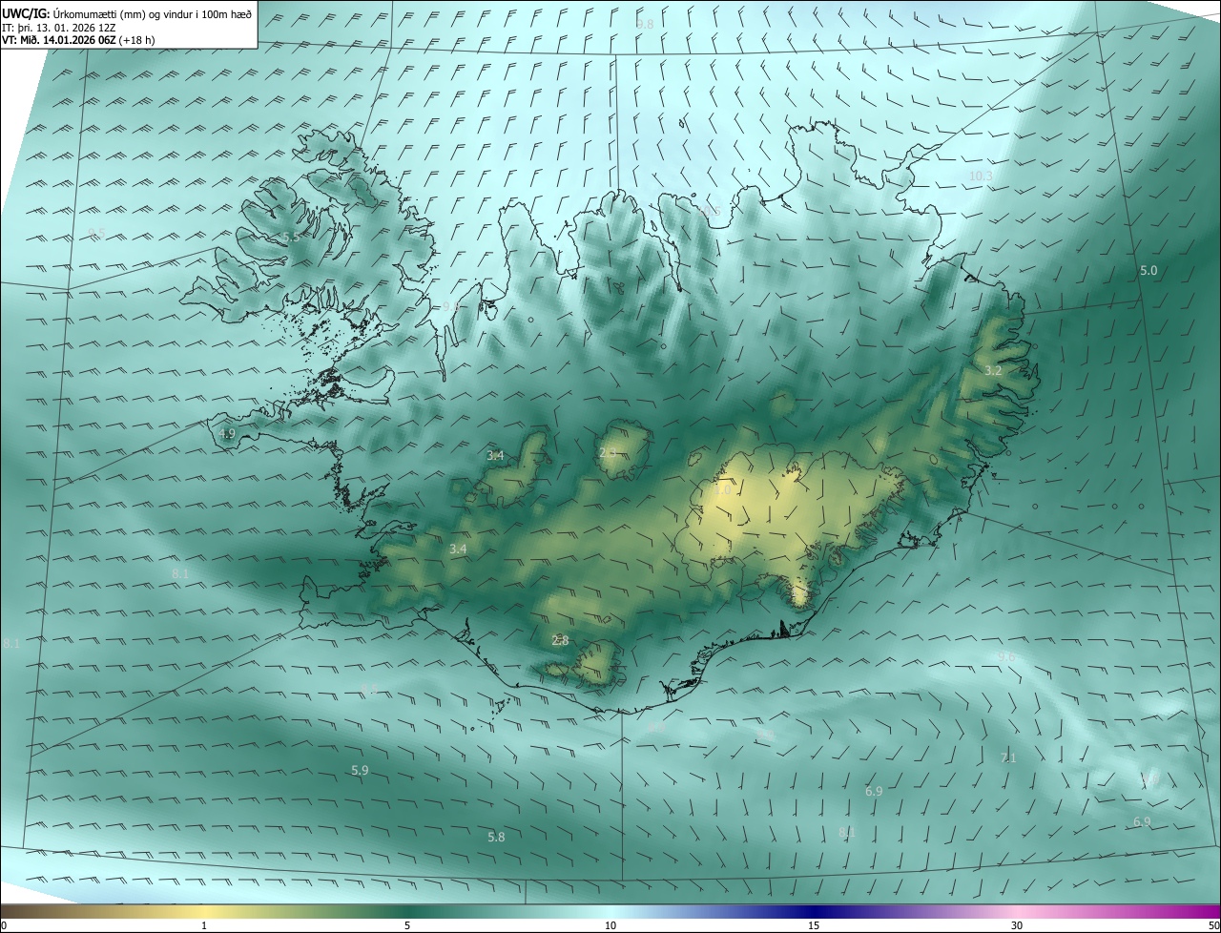Click the 5.0 value label on the map
Viewport: 1221px width, 933px height.
pyautogui.click(x=1149, y=271)
